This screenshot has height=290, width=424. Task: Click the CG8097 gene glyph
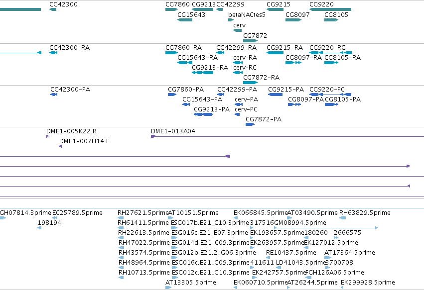[293, 20]
